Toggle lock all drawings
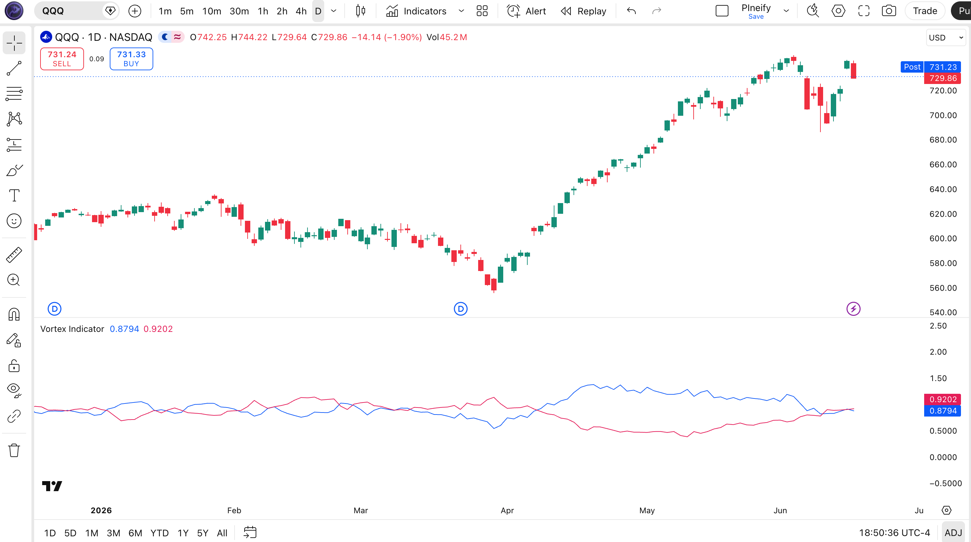The image size is (971, 542). click(x=14, y=366)
